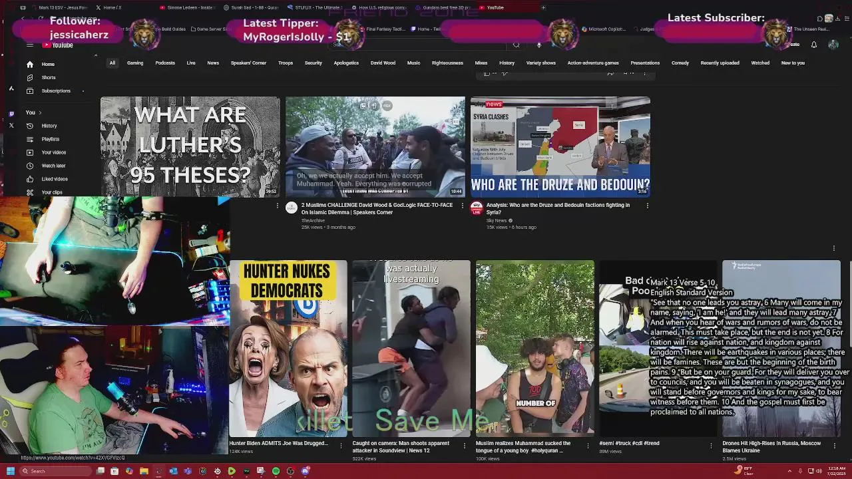Viewport: 852px width, 479px height.
Task: Open the Your videos icon
Action: click(29, 152)
